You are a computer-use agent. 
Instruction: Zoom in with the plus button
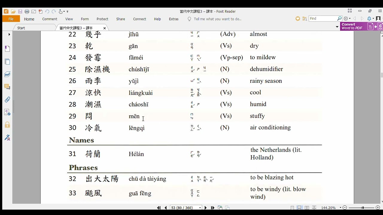(x=378, y=208)
